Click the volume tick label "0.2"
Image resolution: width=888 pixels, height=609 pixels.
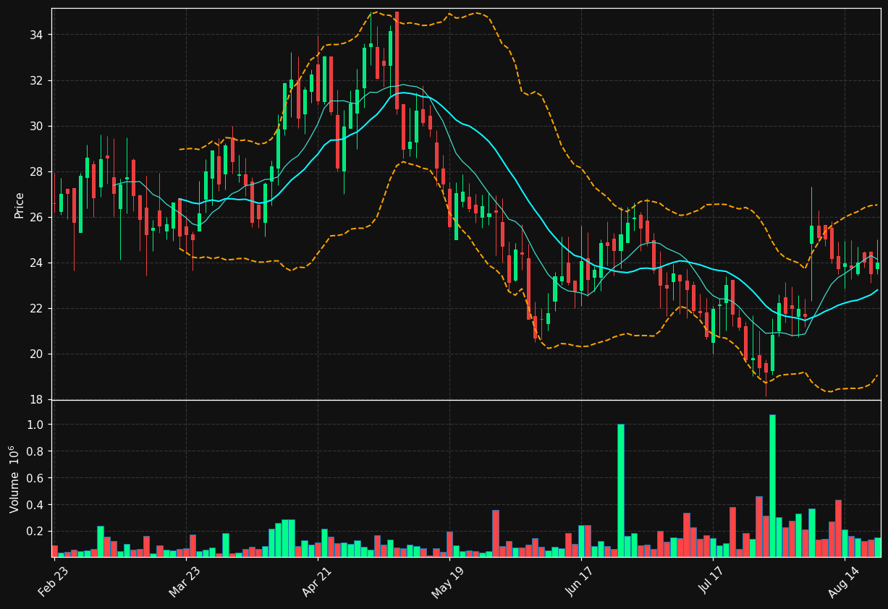click(x=35, y=531)
